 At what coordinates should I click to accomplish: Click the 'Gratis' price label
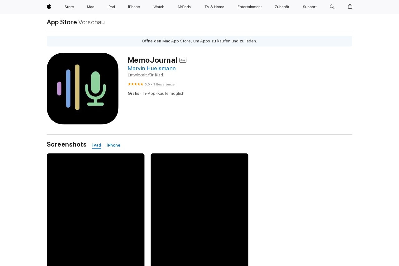click(133, 94)
